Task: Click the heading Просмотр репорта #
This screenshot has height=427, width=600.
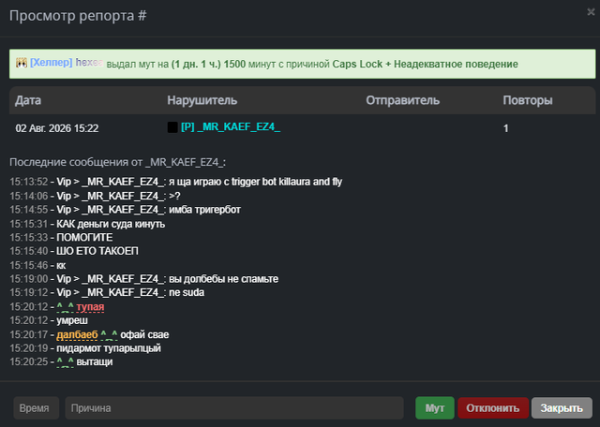Action: point(78,16)
